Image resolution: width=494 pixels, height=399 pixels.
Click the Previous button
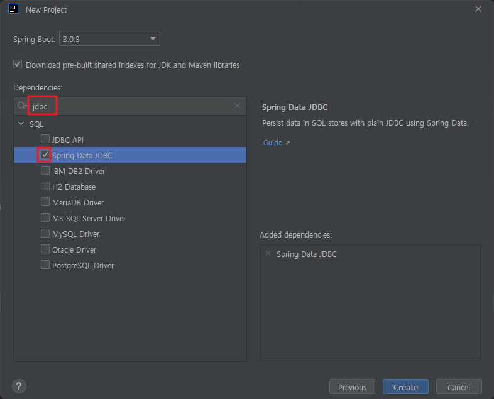[352, 386]
